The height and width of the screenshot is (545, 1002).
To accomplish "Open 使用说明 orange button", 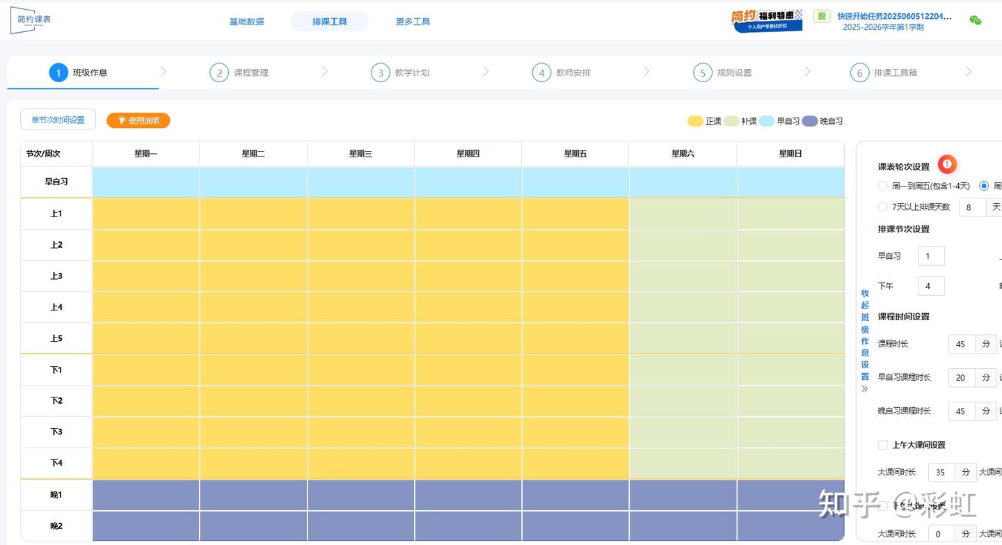I will 138,120.
